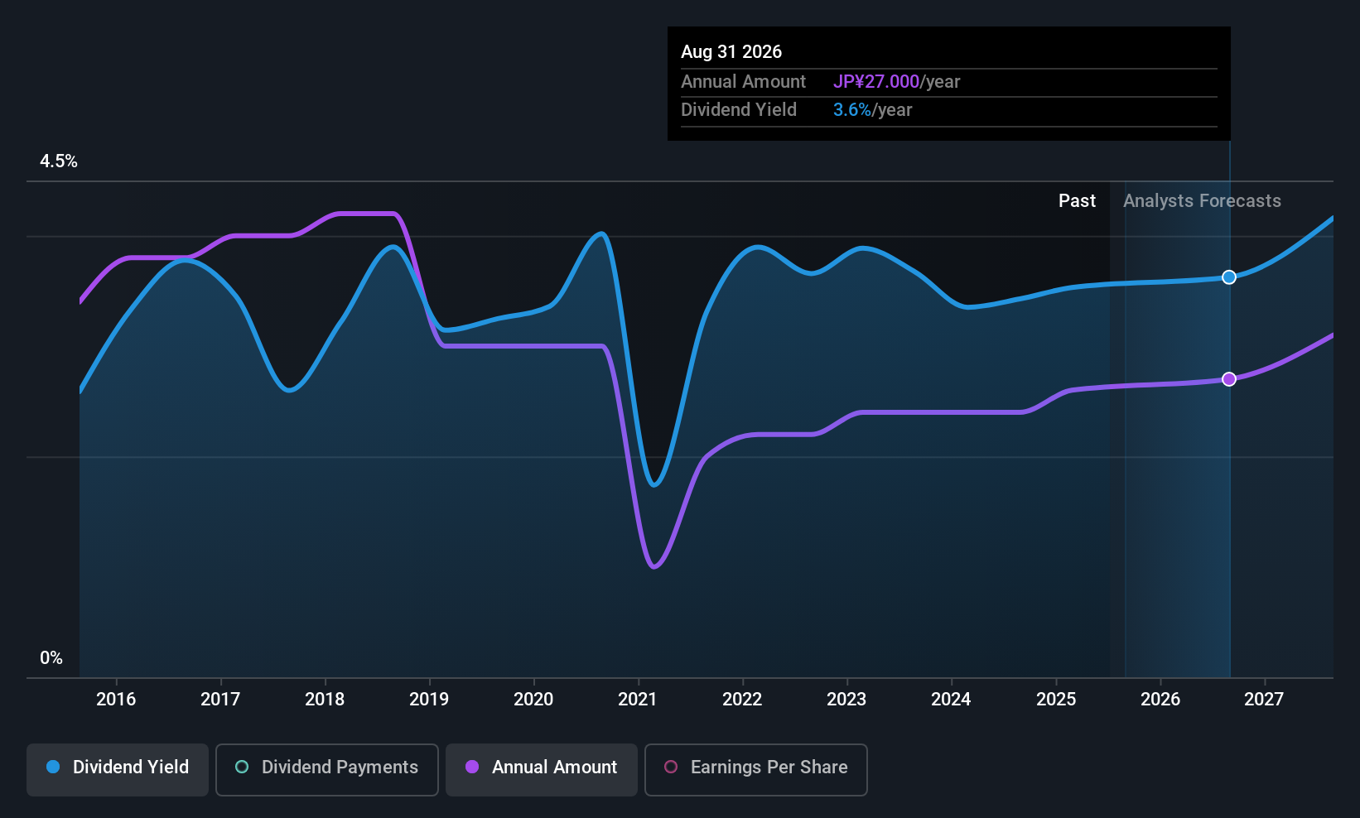Click the Aug 31 2026 tooltip date
Image resolution: width=1360 pixels, height=818 pixels.
pos(731,52)
